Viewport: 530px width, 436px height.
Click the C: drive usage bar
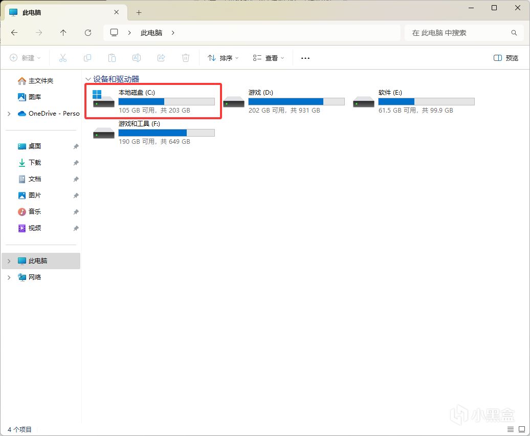[166, 101]
